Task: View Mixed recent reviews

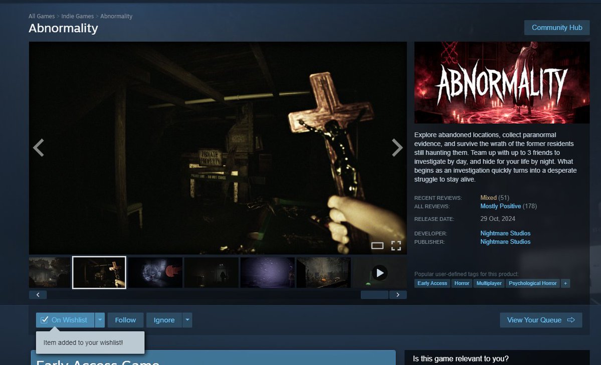Action: coord(488,198)
